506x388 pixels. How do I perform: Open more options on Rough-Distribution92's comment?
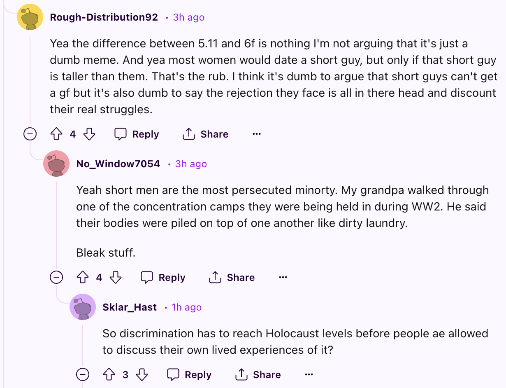pos(257,134)
